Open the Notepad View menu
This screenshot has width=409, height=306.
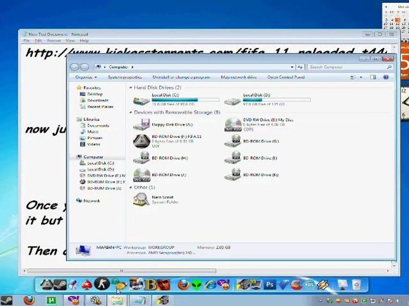coord(70,41)
